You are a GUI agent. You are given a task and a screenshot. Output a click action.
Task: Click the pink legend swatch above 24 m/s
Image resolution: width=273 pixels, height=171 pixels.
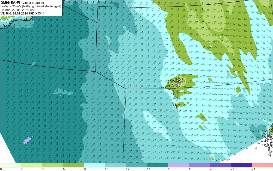click(263, 165)
